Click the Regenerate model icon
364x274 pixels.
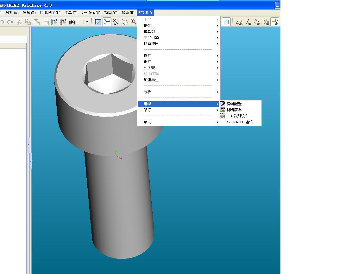pyautogui.click(x=54, y=22)
